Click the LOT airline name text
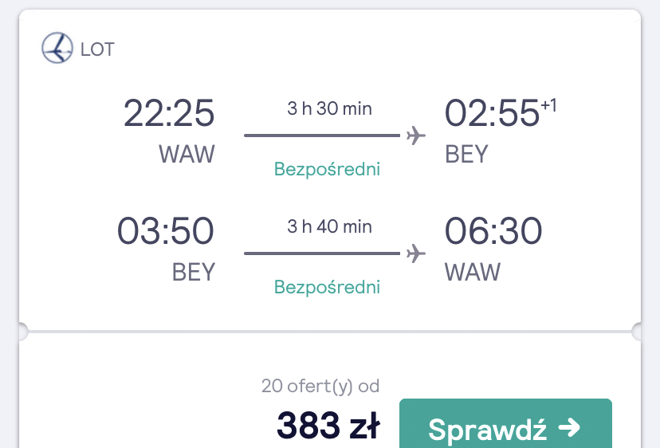The height and width of the screenshot is (448, 660). pos(97,49)
